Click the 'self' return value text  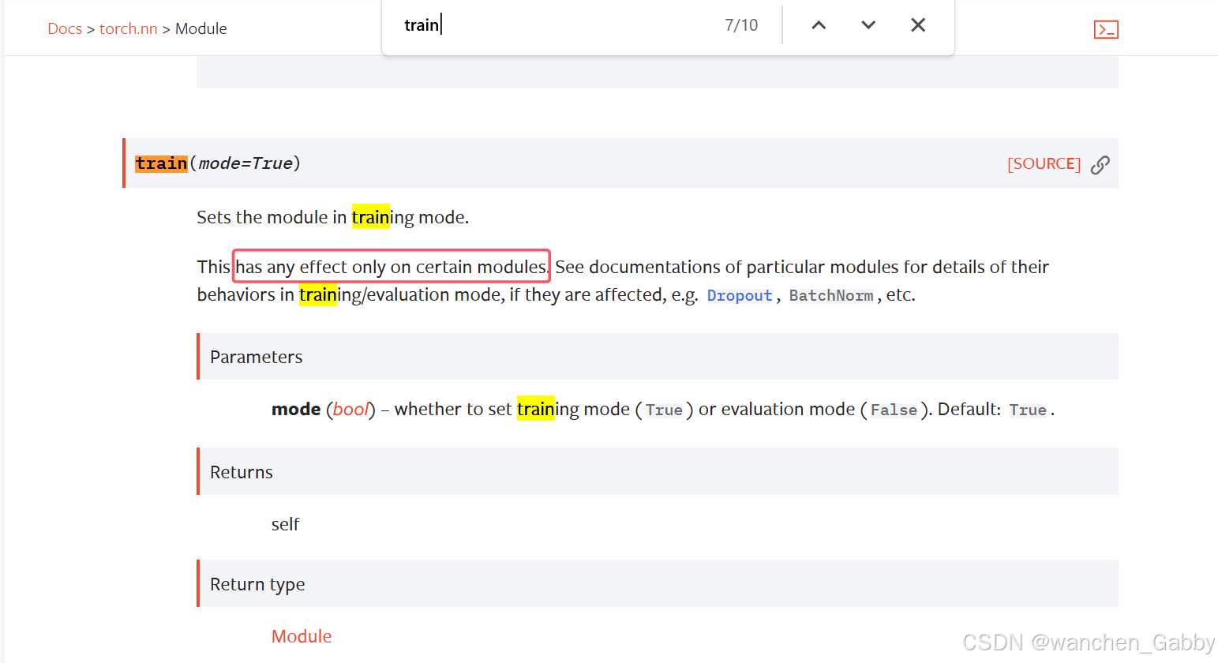tap(286, 524)
